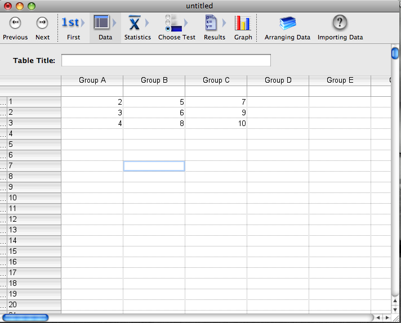
Task: Open Importing Data help
Action: point(340,23)
